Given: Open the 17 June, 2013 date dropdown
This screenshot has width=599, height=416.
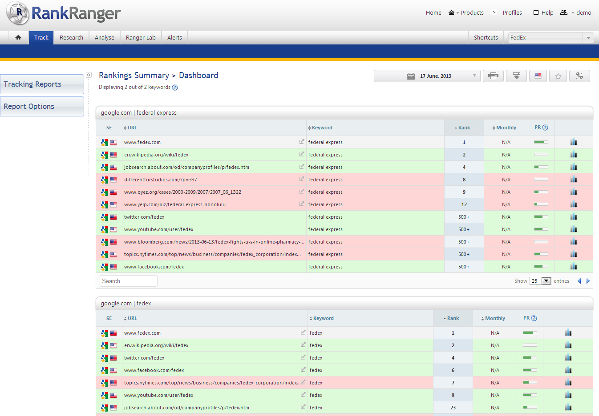Looking at the screenshot, I should pos(427,76).
